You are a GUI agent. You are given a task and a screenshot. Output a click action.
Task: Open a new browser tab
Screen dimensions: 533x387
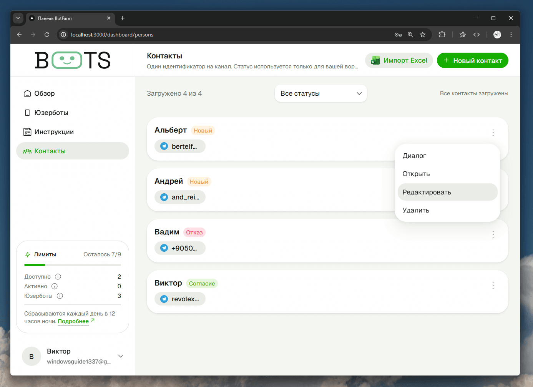[x=123, y=18]
